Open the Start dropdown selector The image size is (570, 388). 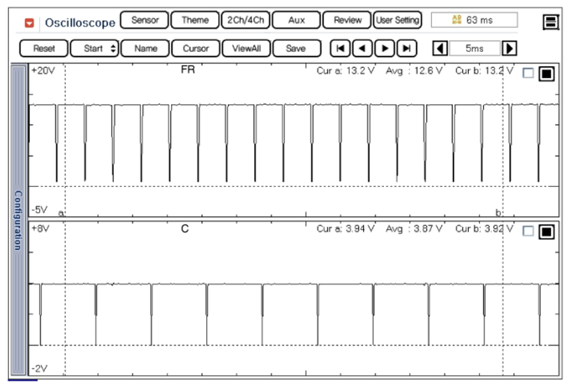tap(95, 48)
